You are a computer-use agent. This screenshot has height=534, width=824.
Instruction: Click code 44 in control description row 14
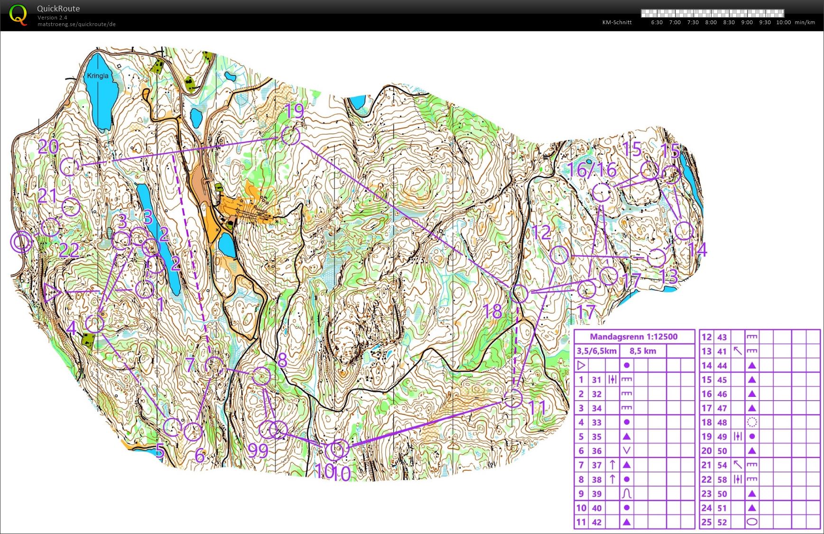coord(722,365)
